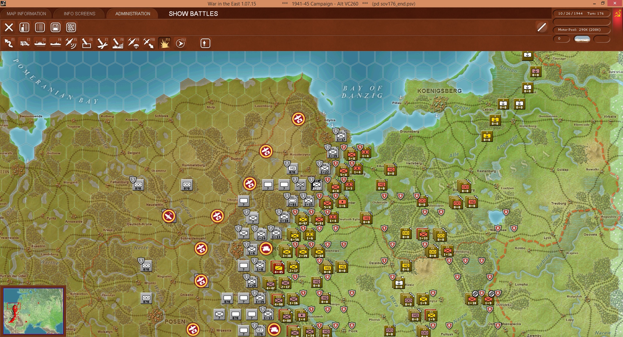Open the INFO SCREENS tab
The height and width of the screenshot is (337, 623).
coord(79,14)
